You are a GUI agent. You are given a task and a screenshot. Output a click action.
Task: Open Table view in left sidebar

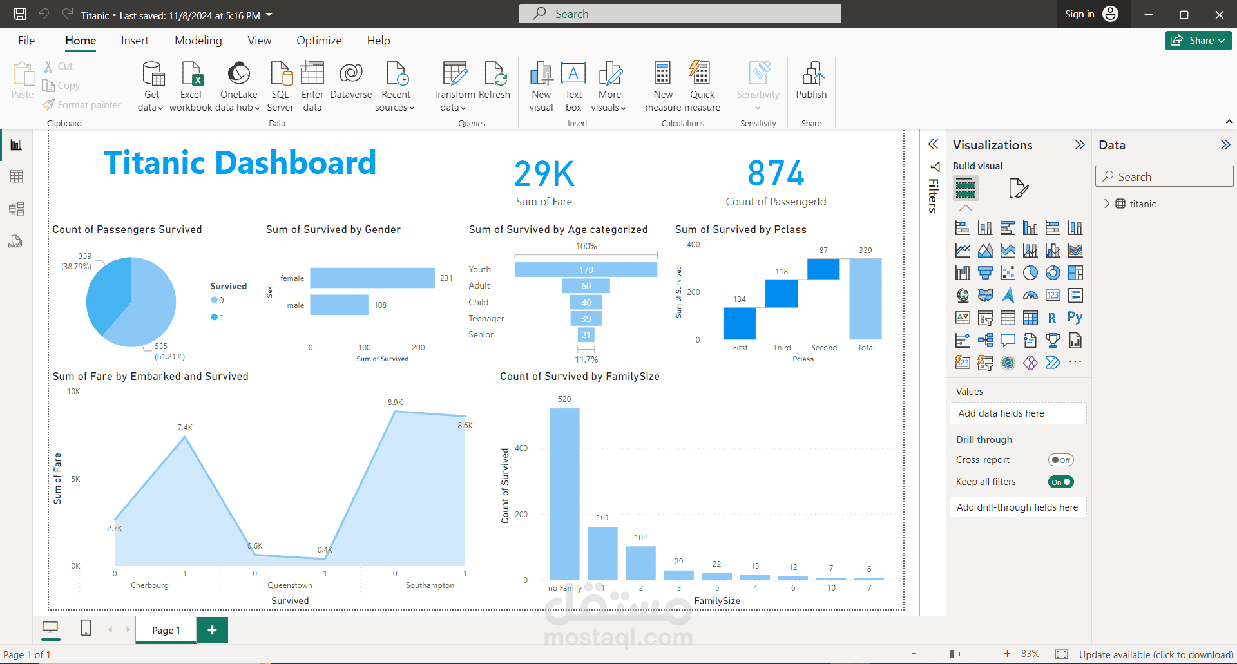click(16, 176)
